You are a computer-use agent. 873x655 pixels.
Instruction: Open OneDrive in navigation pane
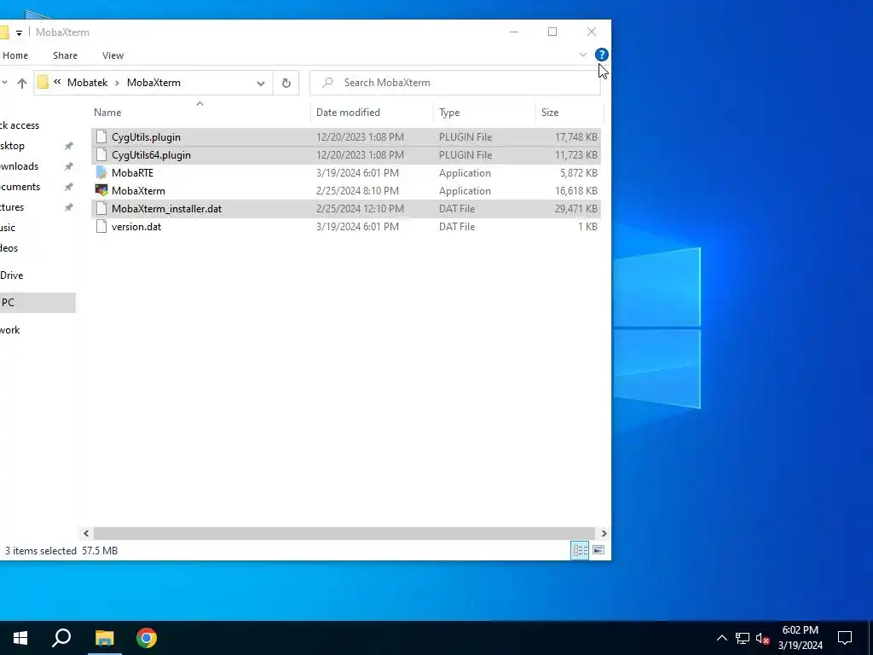(12, 275)
